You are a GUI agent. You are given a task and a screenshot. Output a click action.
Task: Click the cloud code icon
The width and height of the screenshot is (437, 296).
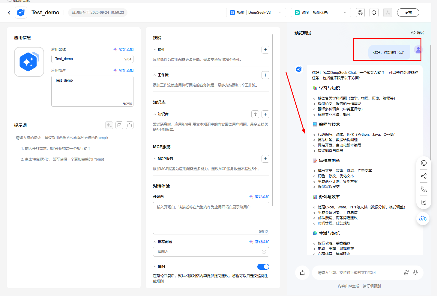coord(423,219)
